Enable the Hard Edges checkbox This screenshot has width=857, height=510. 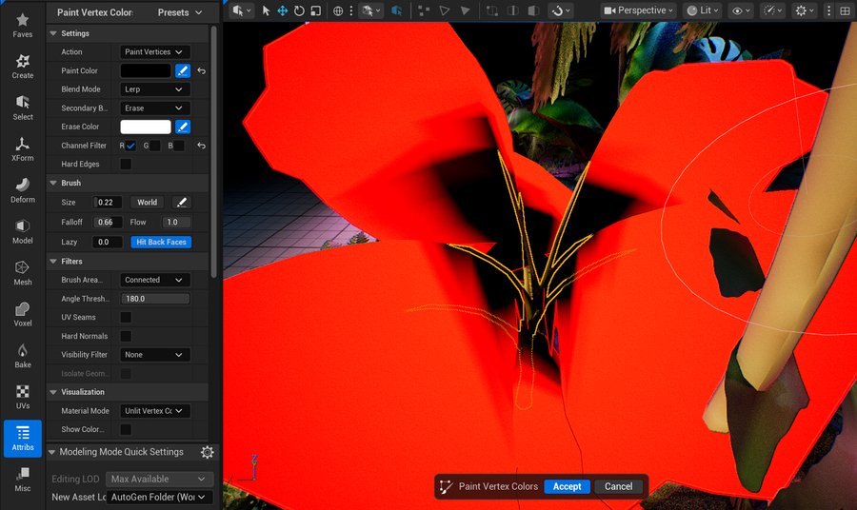click(126, 165)
